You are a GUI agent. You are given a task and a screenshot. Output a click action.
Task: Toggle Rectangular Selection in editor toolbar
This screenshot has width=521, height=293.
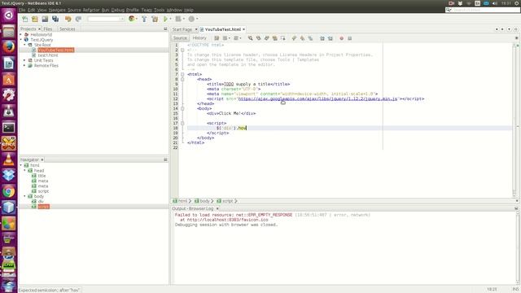282,38
